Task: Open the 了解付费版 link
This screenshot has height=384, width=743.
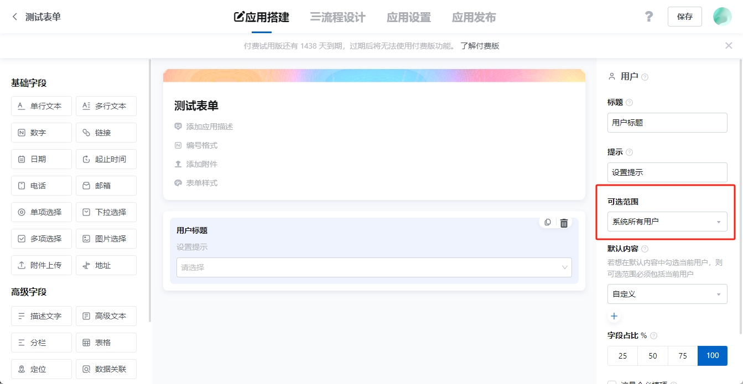Action: coord(479,45)
